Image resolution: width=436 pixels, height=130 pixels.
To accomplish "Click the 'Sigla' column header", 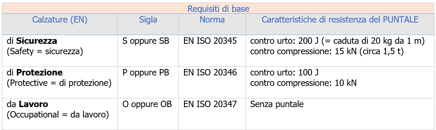I will click(x=148, y=20).
